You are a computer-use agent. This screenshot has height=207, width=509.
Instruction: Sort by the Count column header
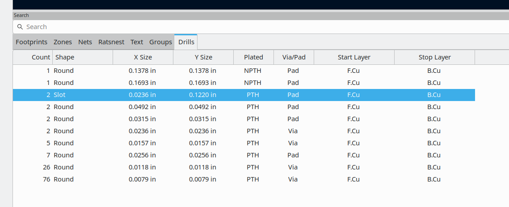coord(33,57)
